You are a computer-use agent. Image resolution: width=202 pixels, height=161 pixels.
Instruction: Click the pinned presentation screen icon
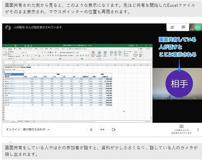click(181, 126)
